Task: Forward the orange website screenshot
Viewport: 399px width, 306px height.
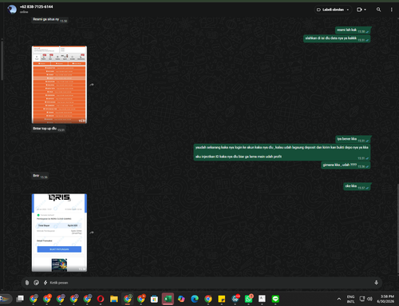Action: coord(92,85)
